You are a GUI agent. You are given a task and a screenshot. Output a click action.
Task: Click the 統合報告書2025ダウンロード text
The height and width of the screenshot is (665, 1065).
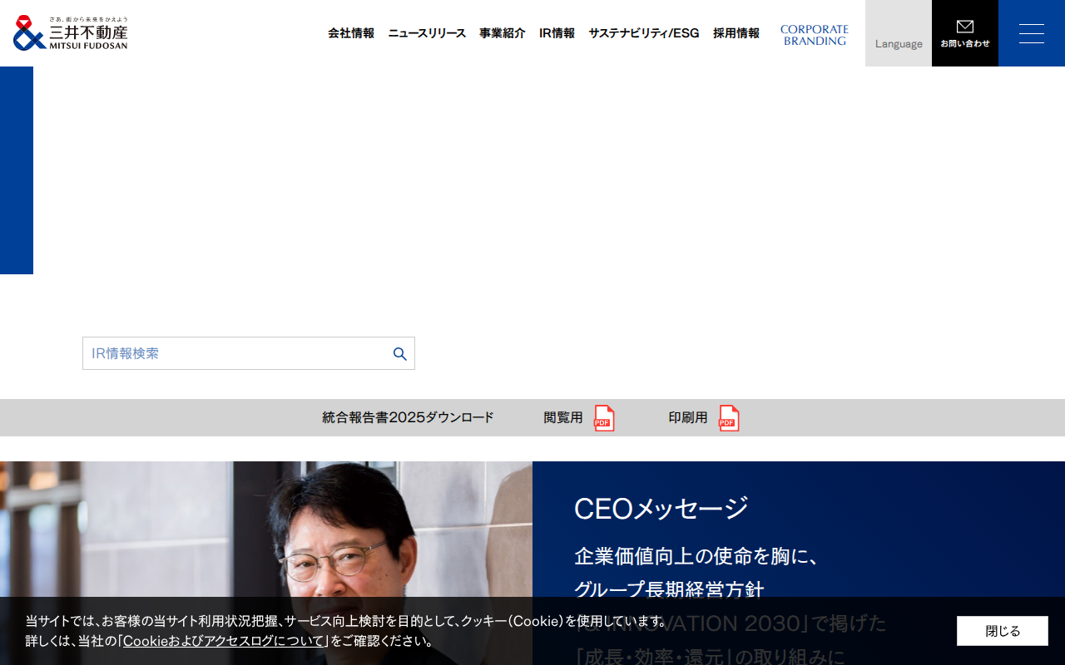409,417
